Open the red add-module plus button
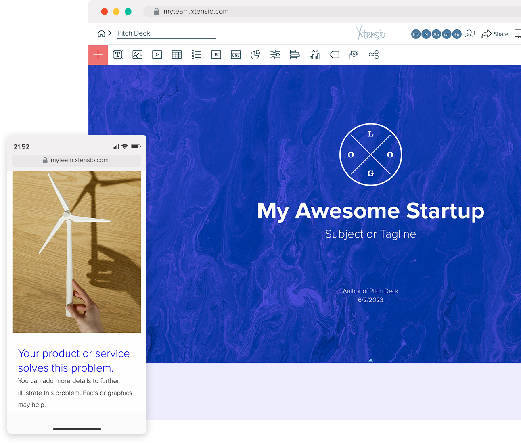 [x=98, y=54]
